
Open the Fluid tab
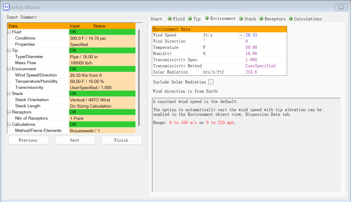point(176,19)
